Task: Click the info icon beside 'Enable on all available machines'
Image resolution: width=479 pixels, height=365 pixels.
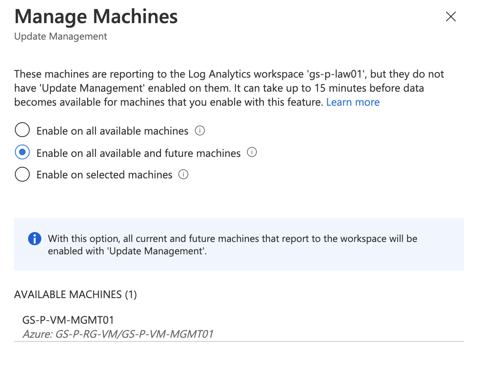Action: (200, 130)
